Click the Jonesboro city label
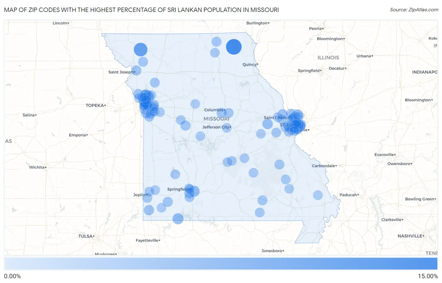The image size is (442, 283). click(x=272, y=251)
